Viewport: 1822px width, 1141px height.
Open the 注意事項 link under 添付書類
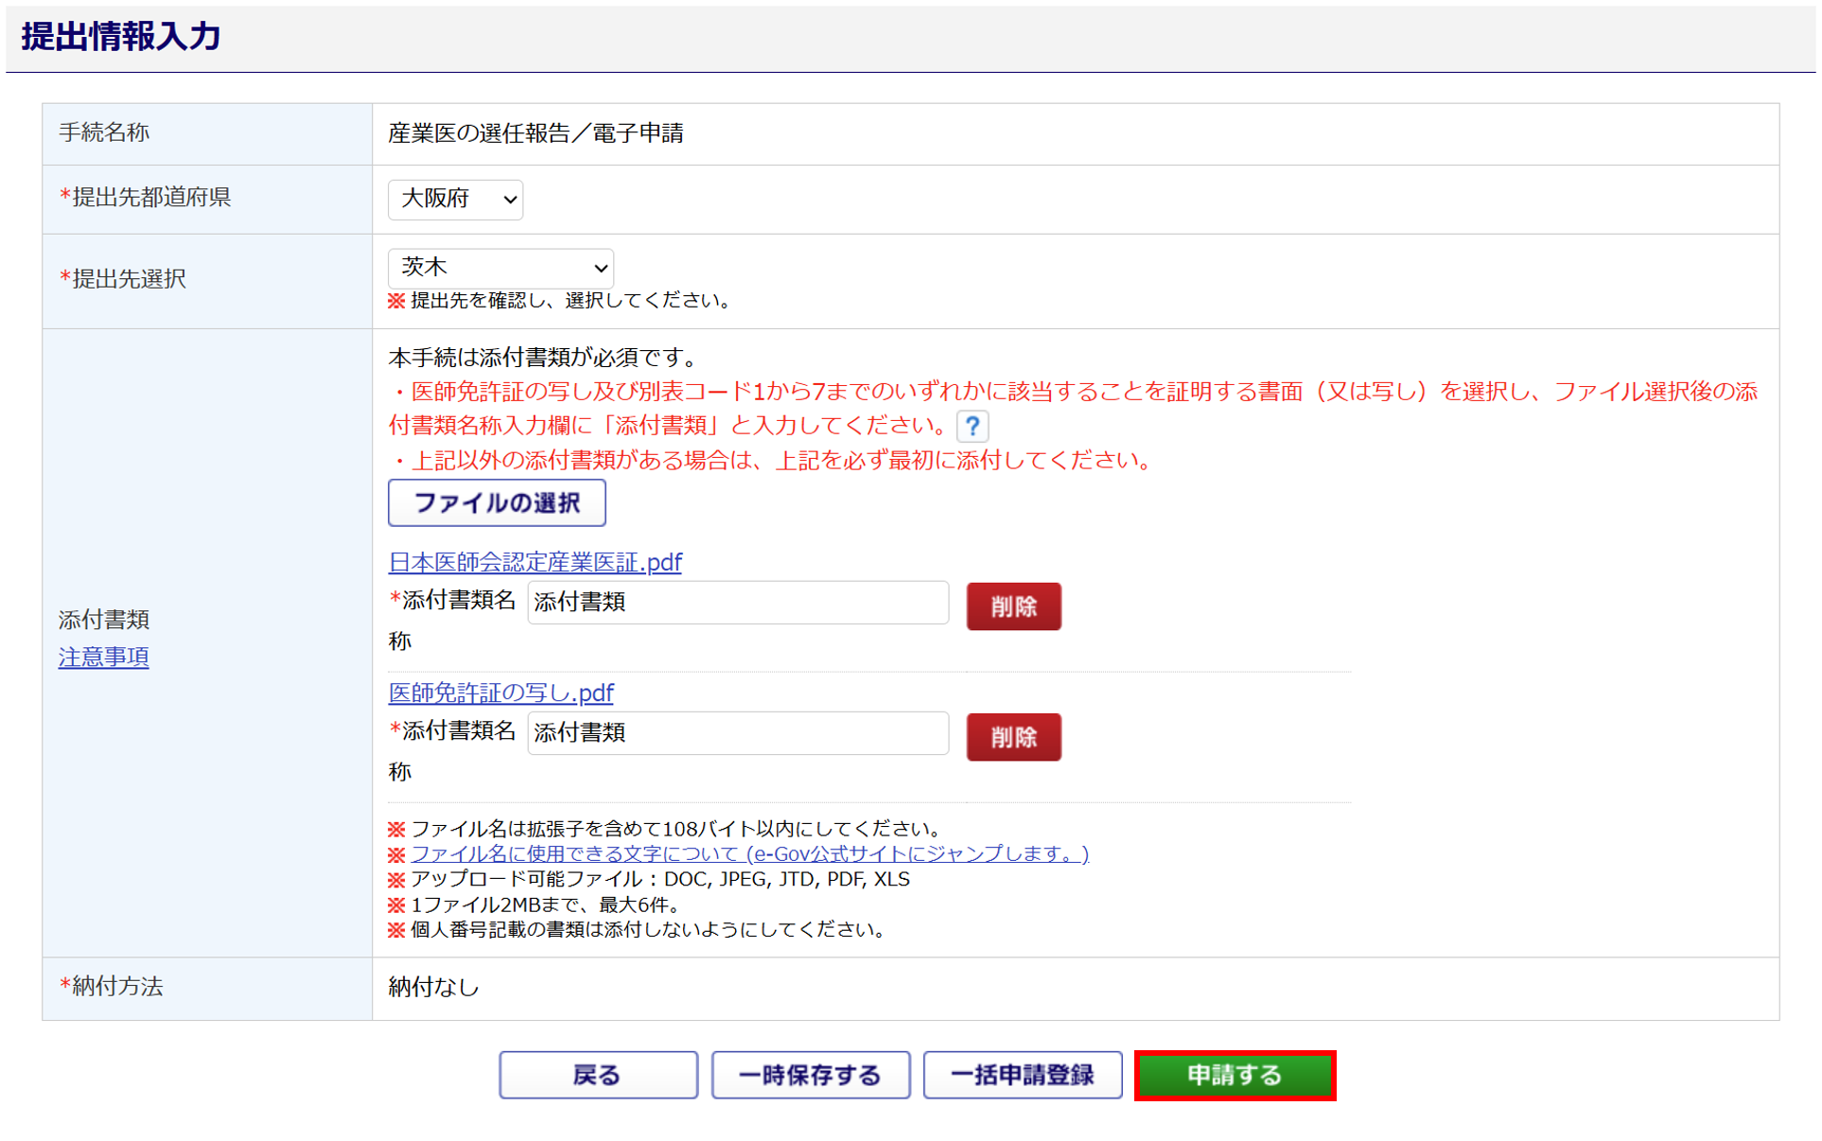click(103, 657)
